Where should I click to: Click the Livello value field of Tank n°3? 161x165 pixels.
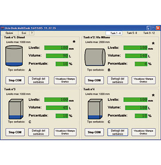pyautogui.click(x=56, y=100)
